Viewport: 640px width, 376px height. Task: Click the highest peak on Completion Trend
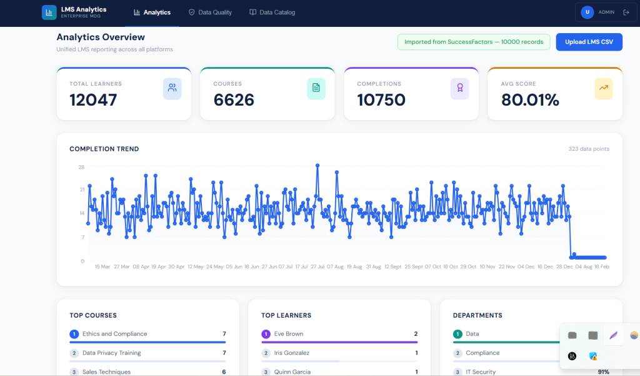(x=317, y=166)
